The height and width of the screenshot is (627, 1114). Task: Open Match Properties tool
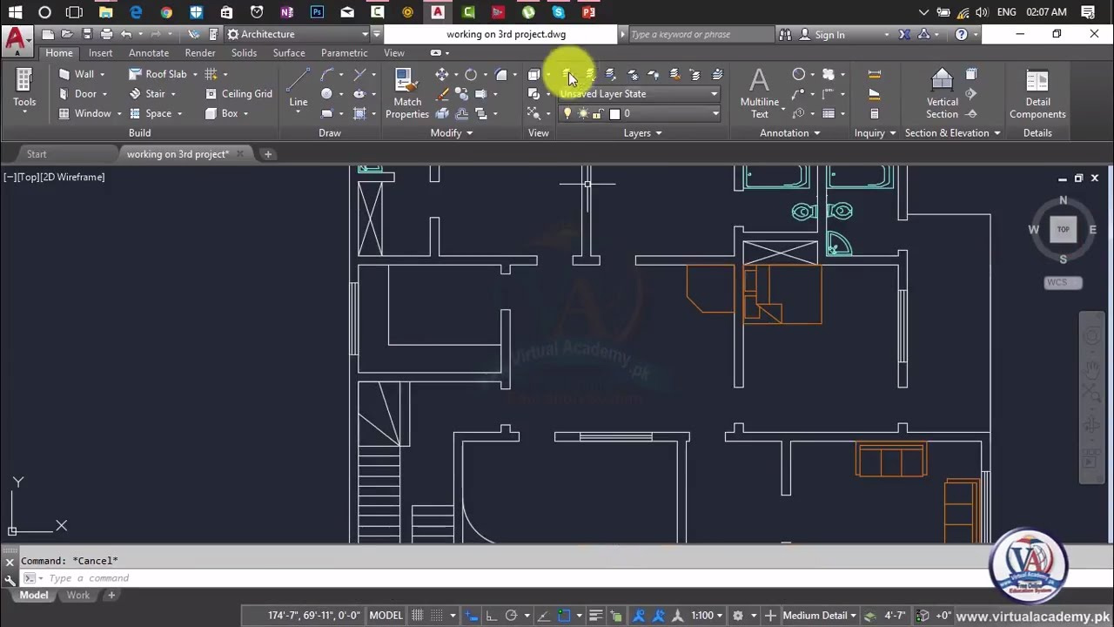coord(407,94)
